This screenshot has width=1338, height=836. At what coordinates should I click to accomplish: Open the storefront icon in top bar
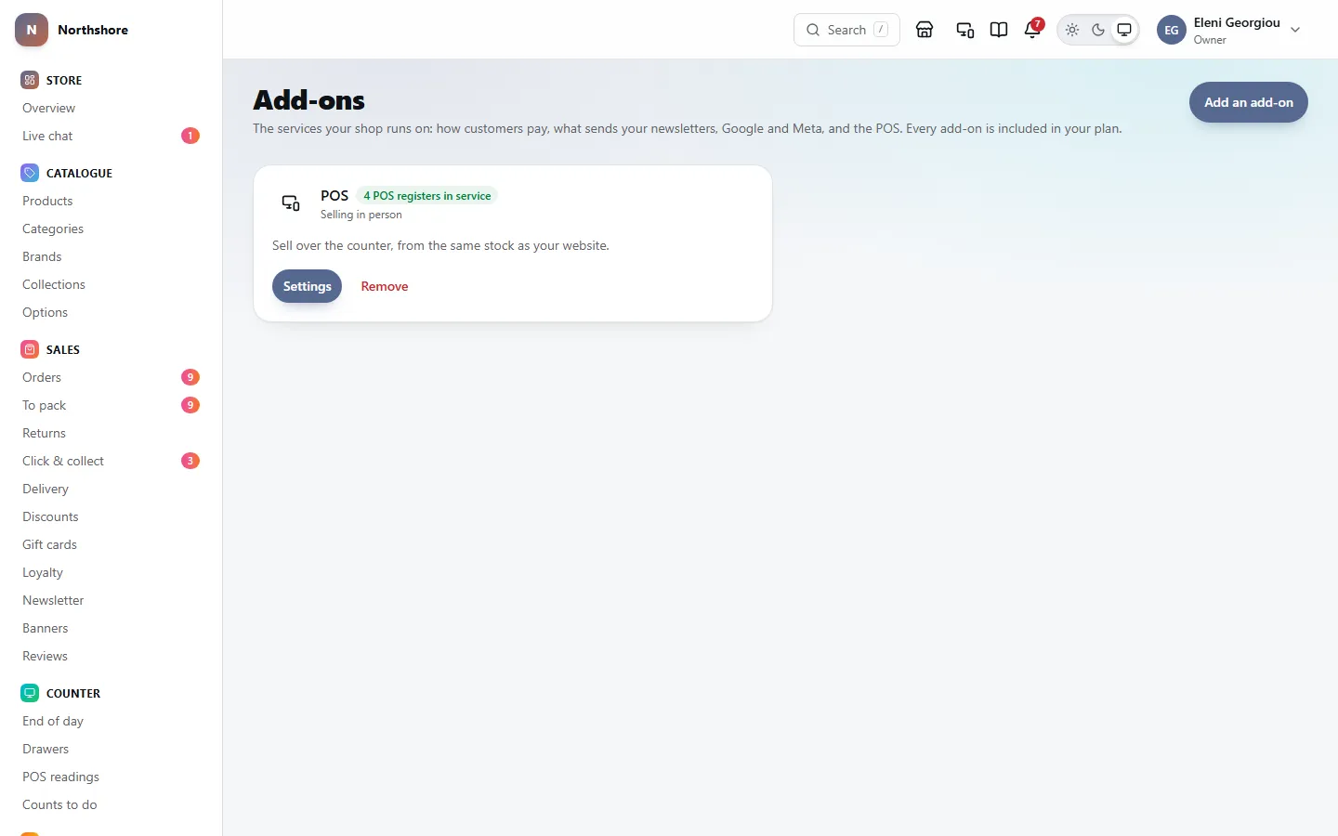pos(925,30)
